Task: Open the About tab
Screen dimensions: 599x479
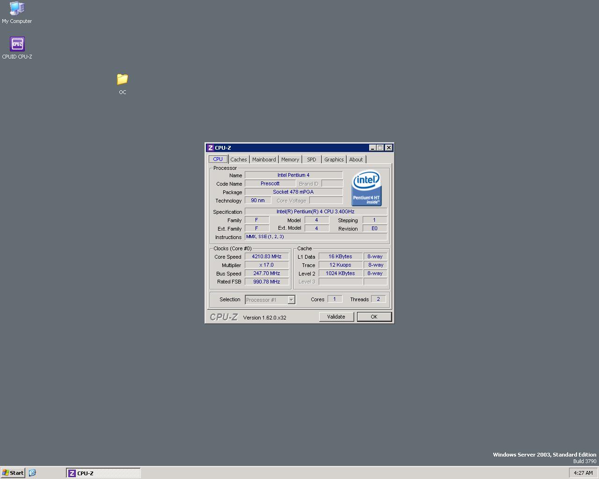Action: tap(356, 160)
